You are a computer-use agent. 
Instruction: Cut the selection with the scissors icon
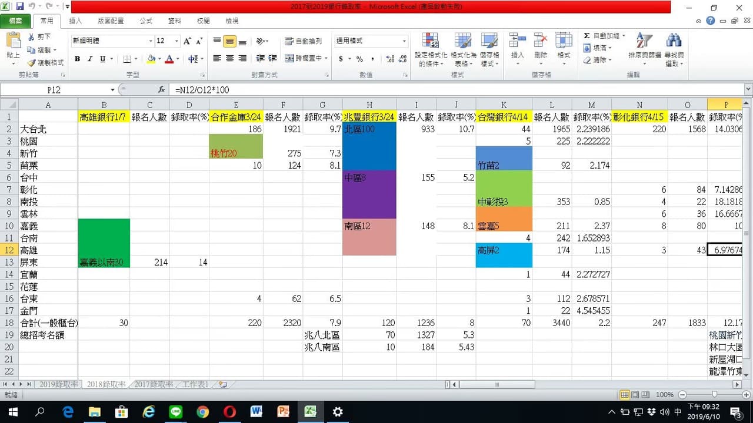click(x=39, y=36)
